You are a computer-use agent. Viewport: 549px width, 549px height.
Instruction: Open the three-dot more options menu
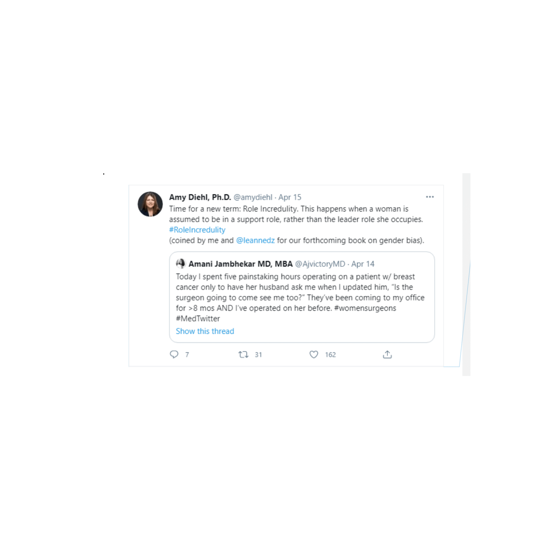(430, 197)
